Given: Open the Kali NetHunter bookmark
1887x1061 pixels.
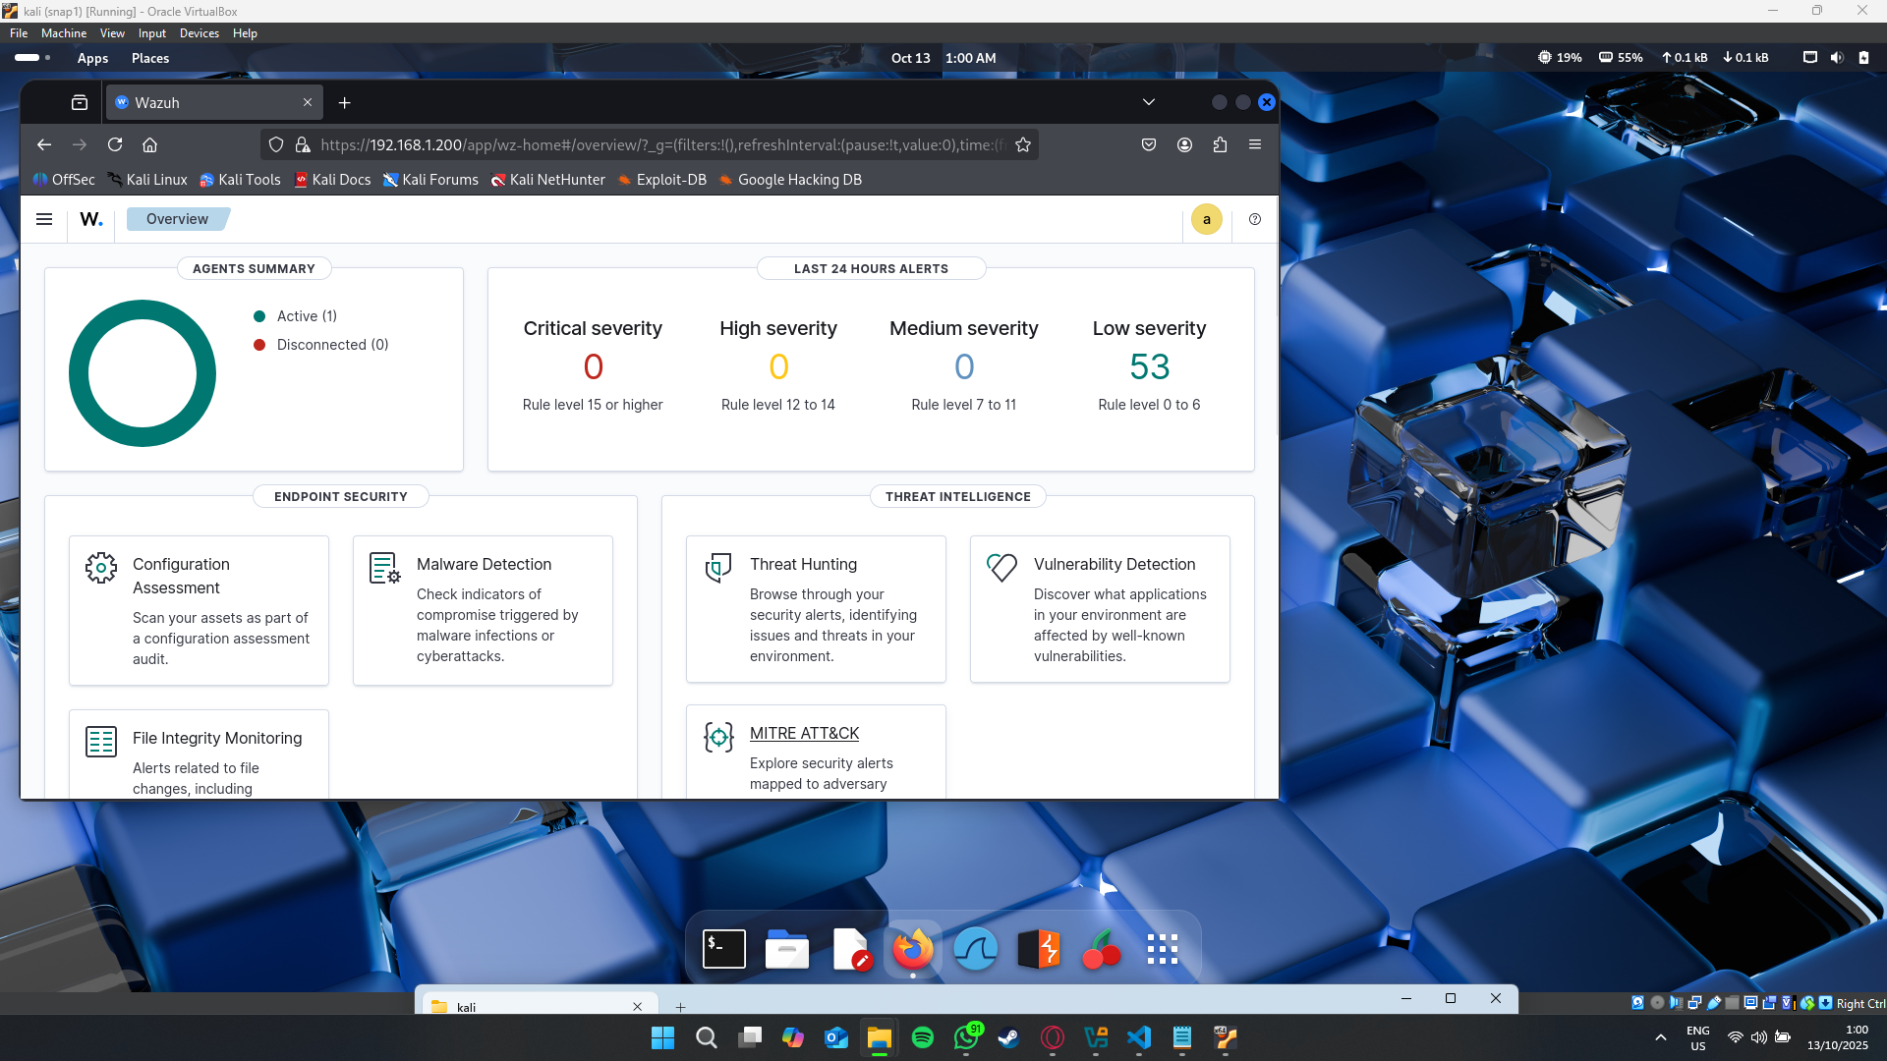Looking at the screenshot, I should [x=547, y=180].
